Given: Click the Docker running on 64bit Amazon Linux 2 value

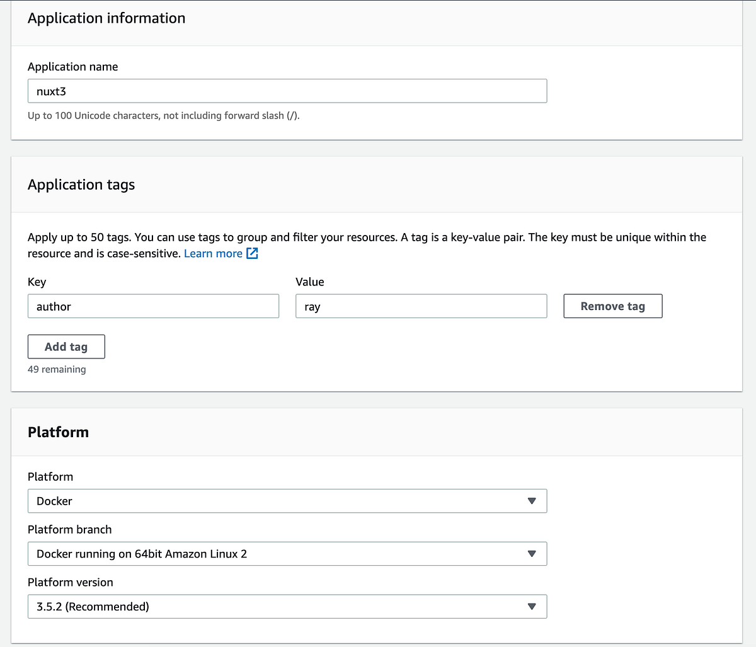Looking at the screenshot, I should coord(141,554).
